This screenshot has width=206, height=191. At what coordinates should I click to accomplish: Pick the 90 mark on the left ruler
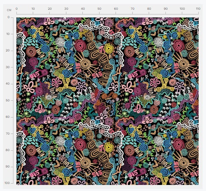[8, 166]
